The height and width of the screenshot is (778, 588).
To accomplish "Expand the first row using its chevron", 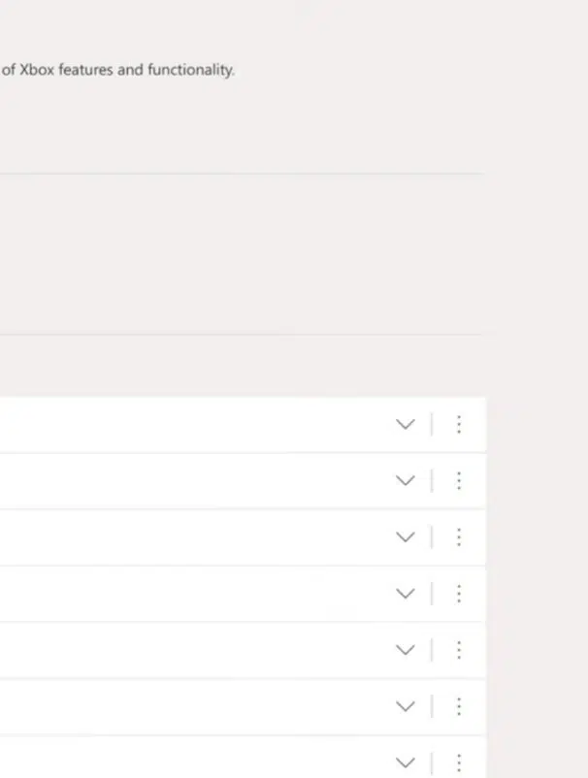I will pos(406,424).
